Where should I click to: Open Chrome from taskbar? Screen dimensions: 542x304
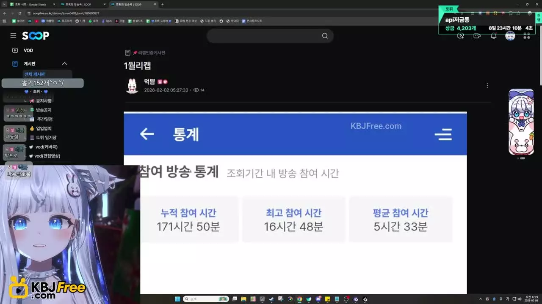pyautogui.click(x=299, y=299)
